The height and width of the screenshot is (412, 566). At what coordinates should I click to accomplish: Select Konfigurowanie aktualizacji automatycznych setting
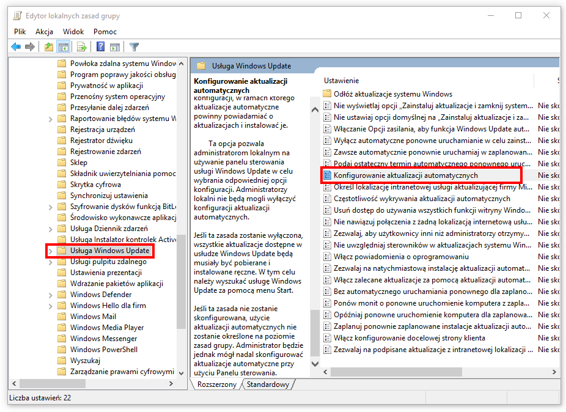click(x=406, y=175)
